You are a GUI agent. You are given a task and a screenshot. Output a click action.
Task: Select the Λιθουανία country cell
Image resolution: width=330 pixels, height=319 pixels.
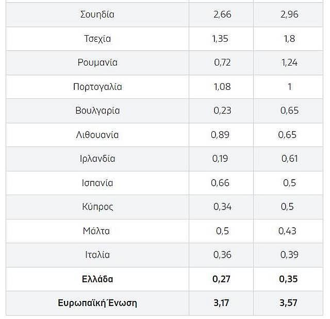[97, 135]
